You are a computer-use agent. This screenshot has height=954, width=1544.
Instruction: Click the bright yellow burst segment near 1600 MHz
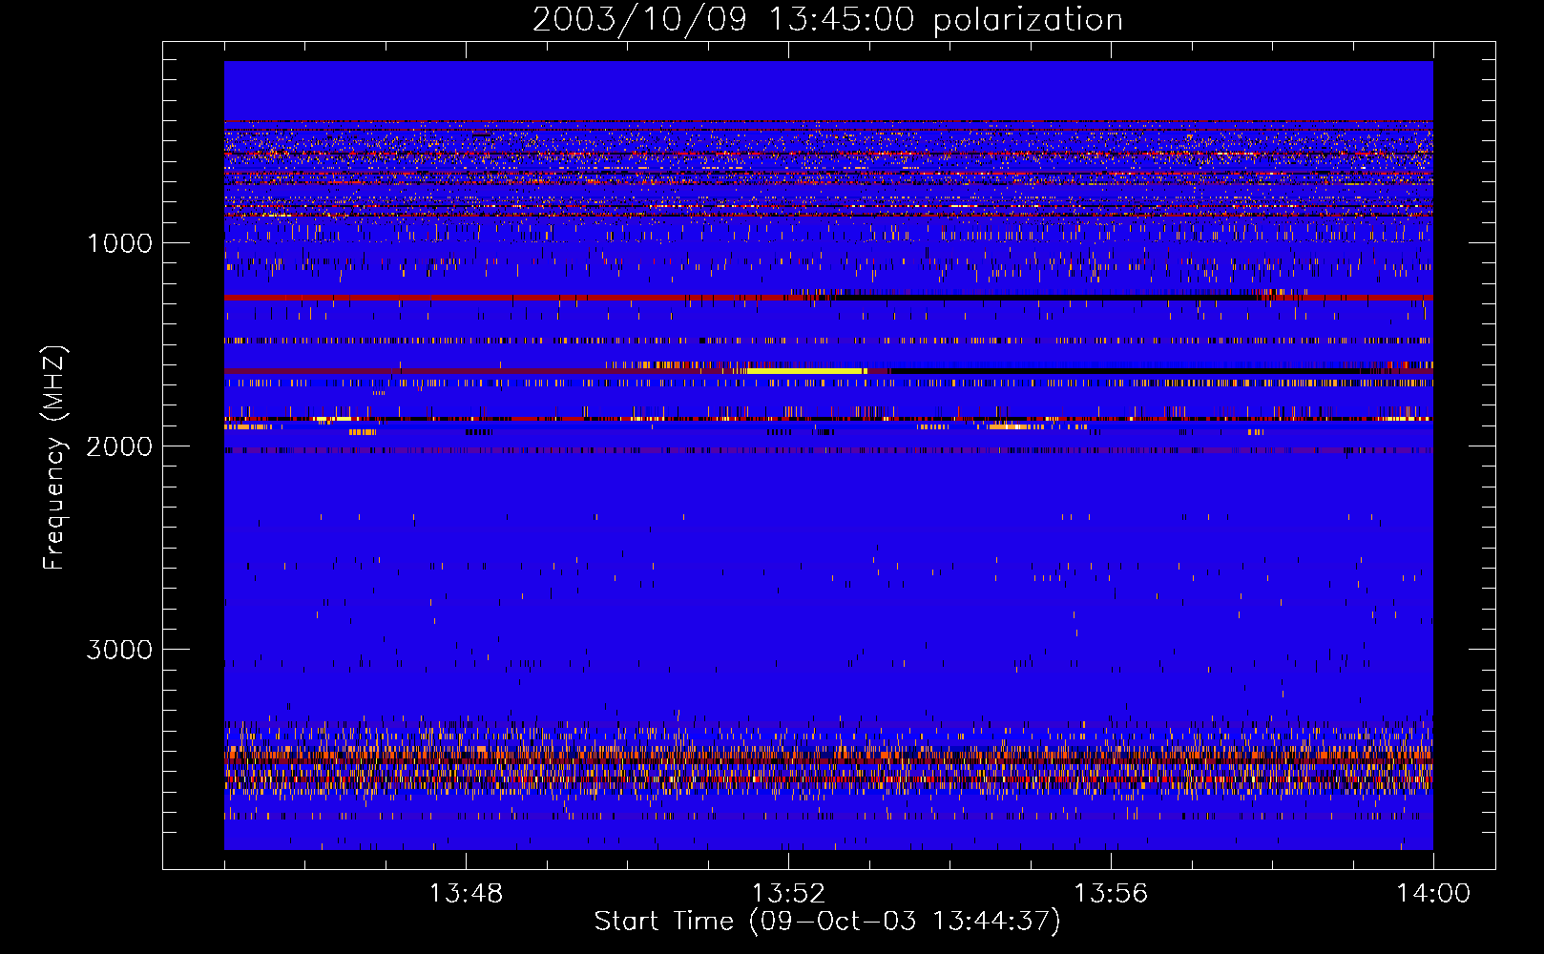806,370
